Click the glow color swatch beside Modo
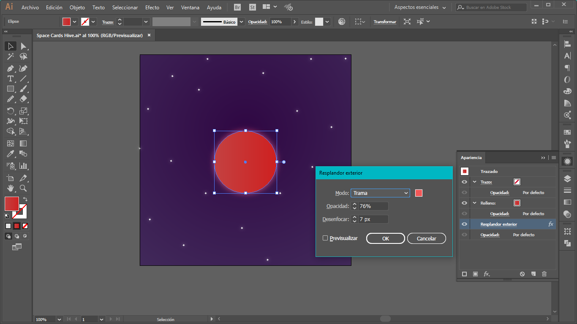The image size is (577, 324). [419, 193]
